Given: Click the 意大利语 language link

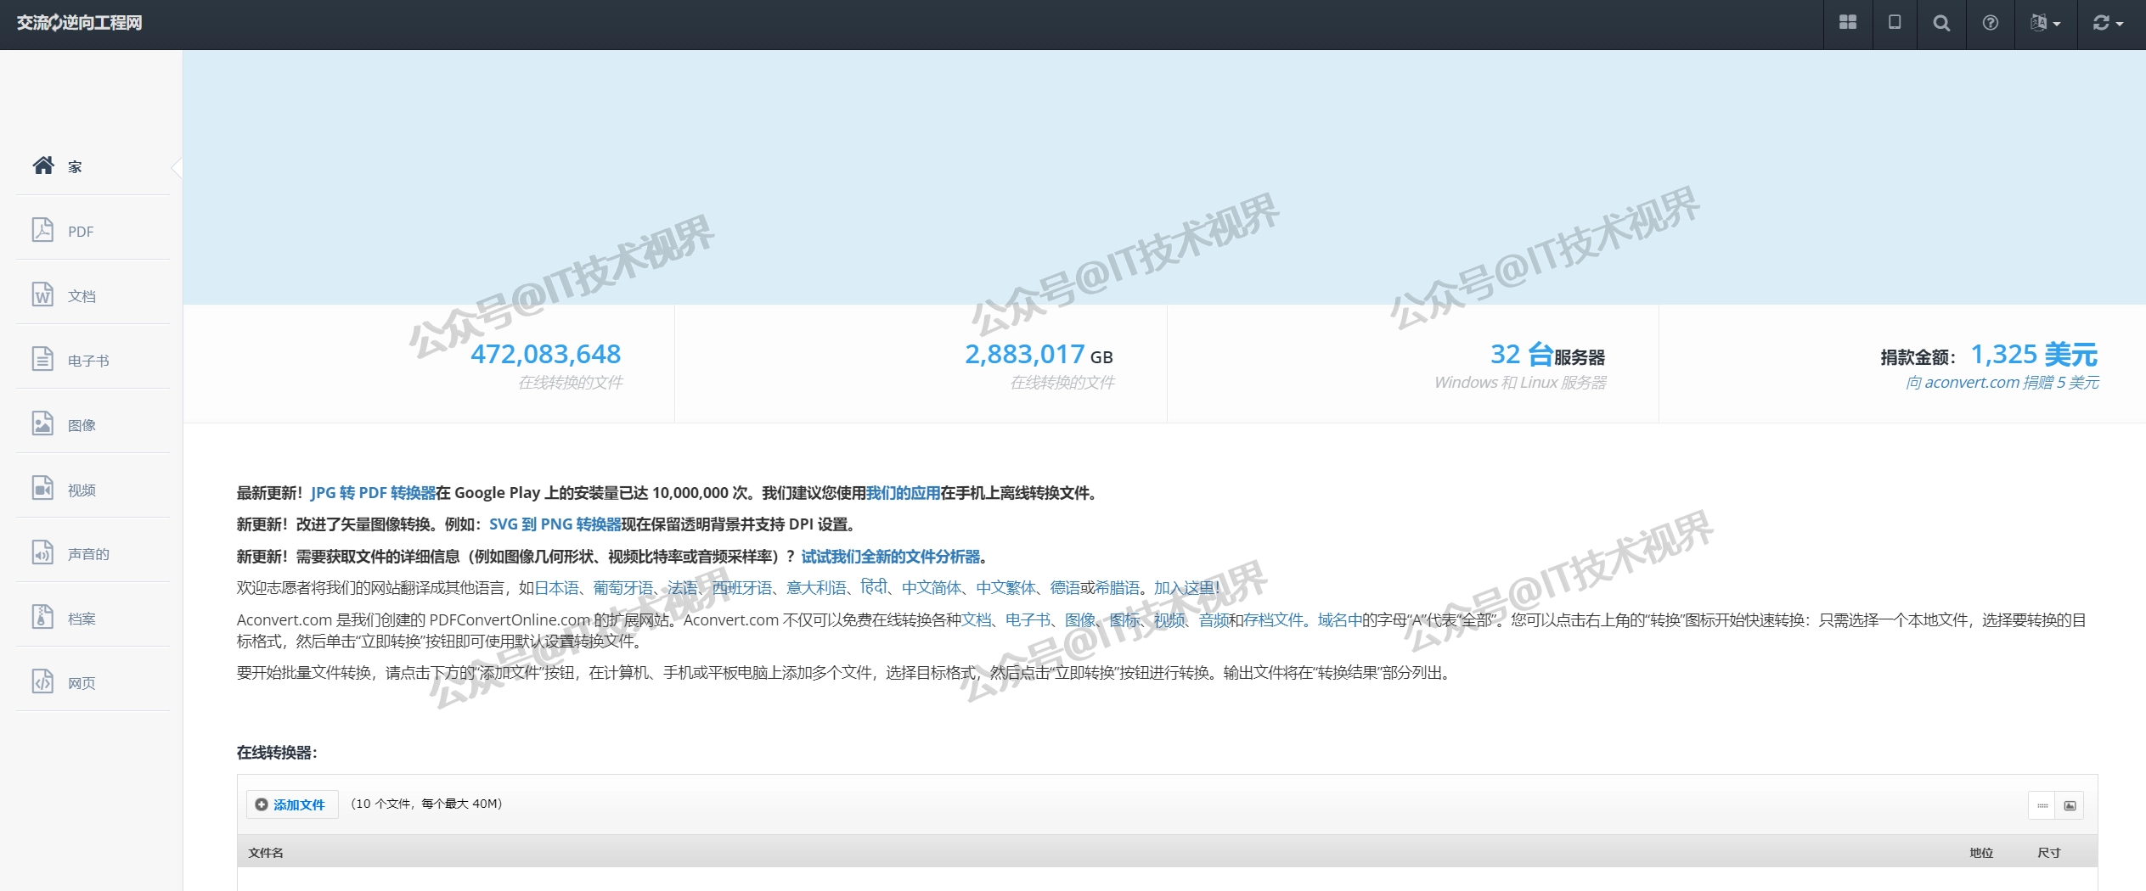Looking at the screenshot, I should pos(816,588).
